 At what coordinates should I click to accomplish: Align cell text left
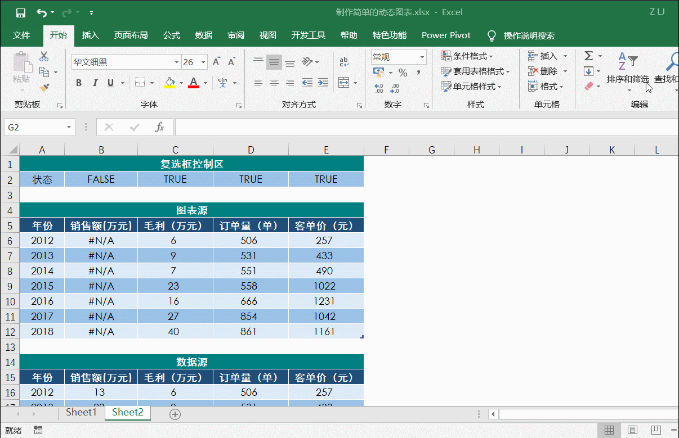point(258,83)
